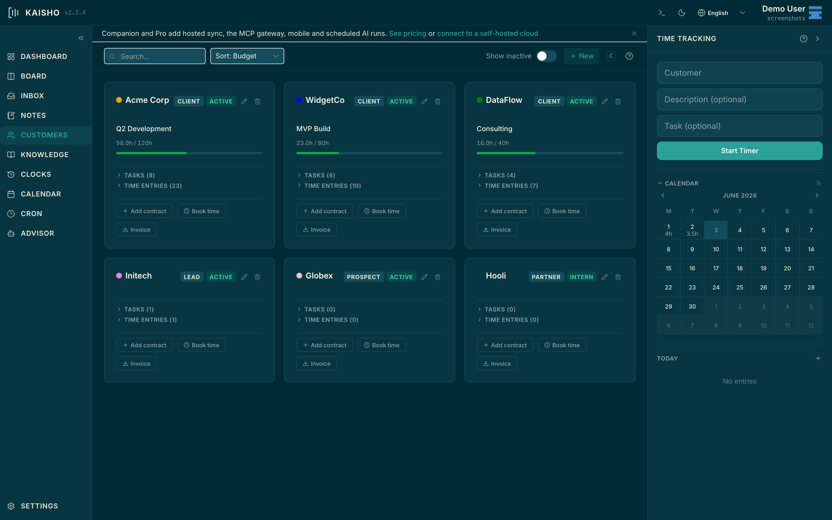Edit Globex with pencil icon

point(424,277)
